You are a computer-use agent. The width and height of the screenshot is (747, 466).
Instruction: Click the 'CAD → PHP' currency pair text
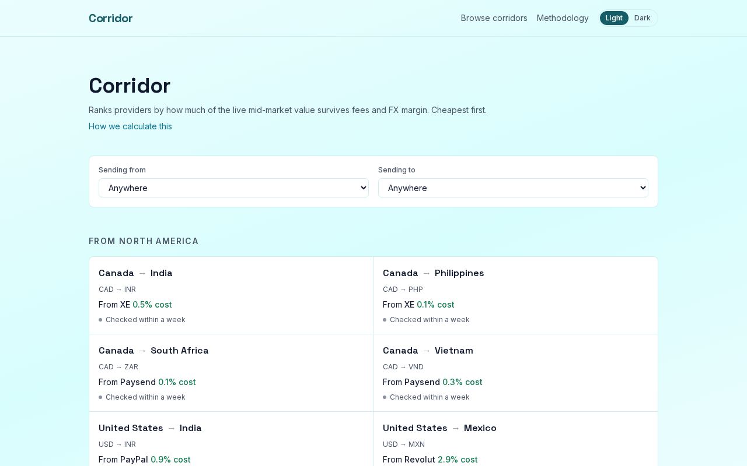[403, 290]
